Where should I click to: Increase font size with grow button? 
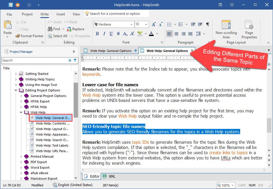tap(153, 24)
